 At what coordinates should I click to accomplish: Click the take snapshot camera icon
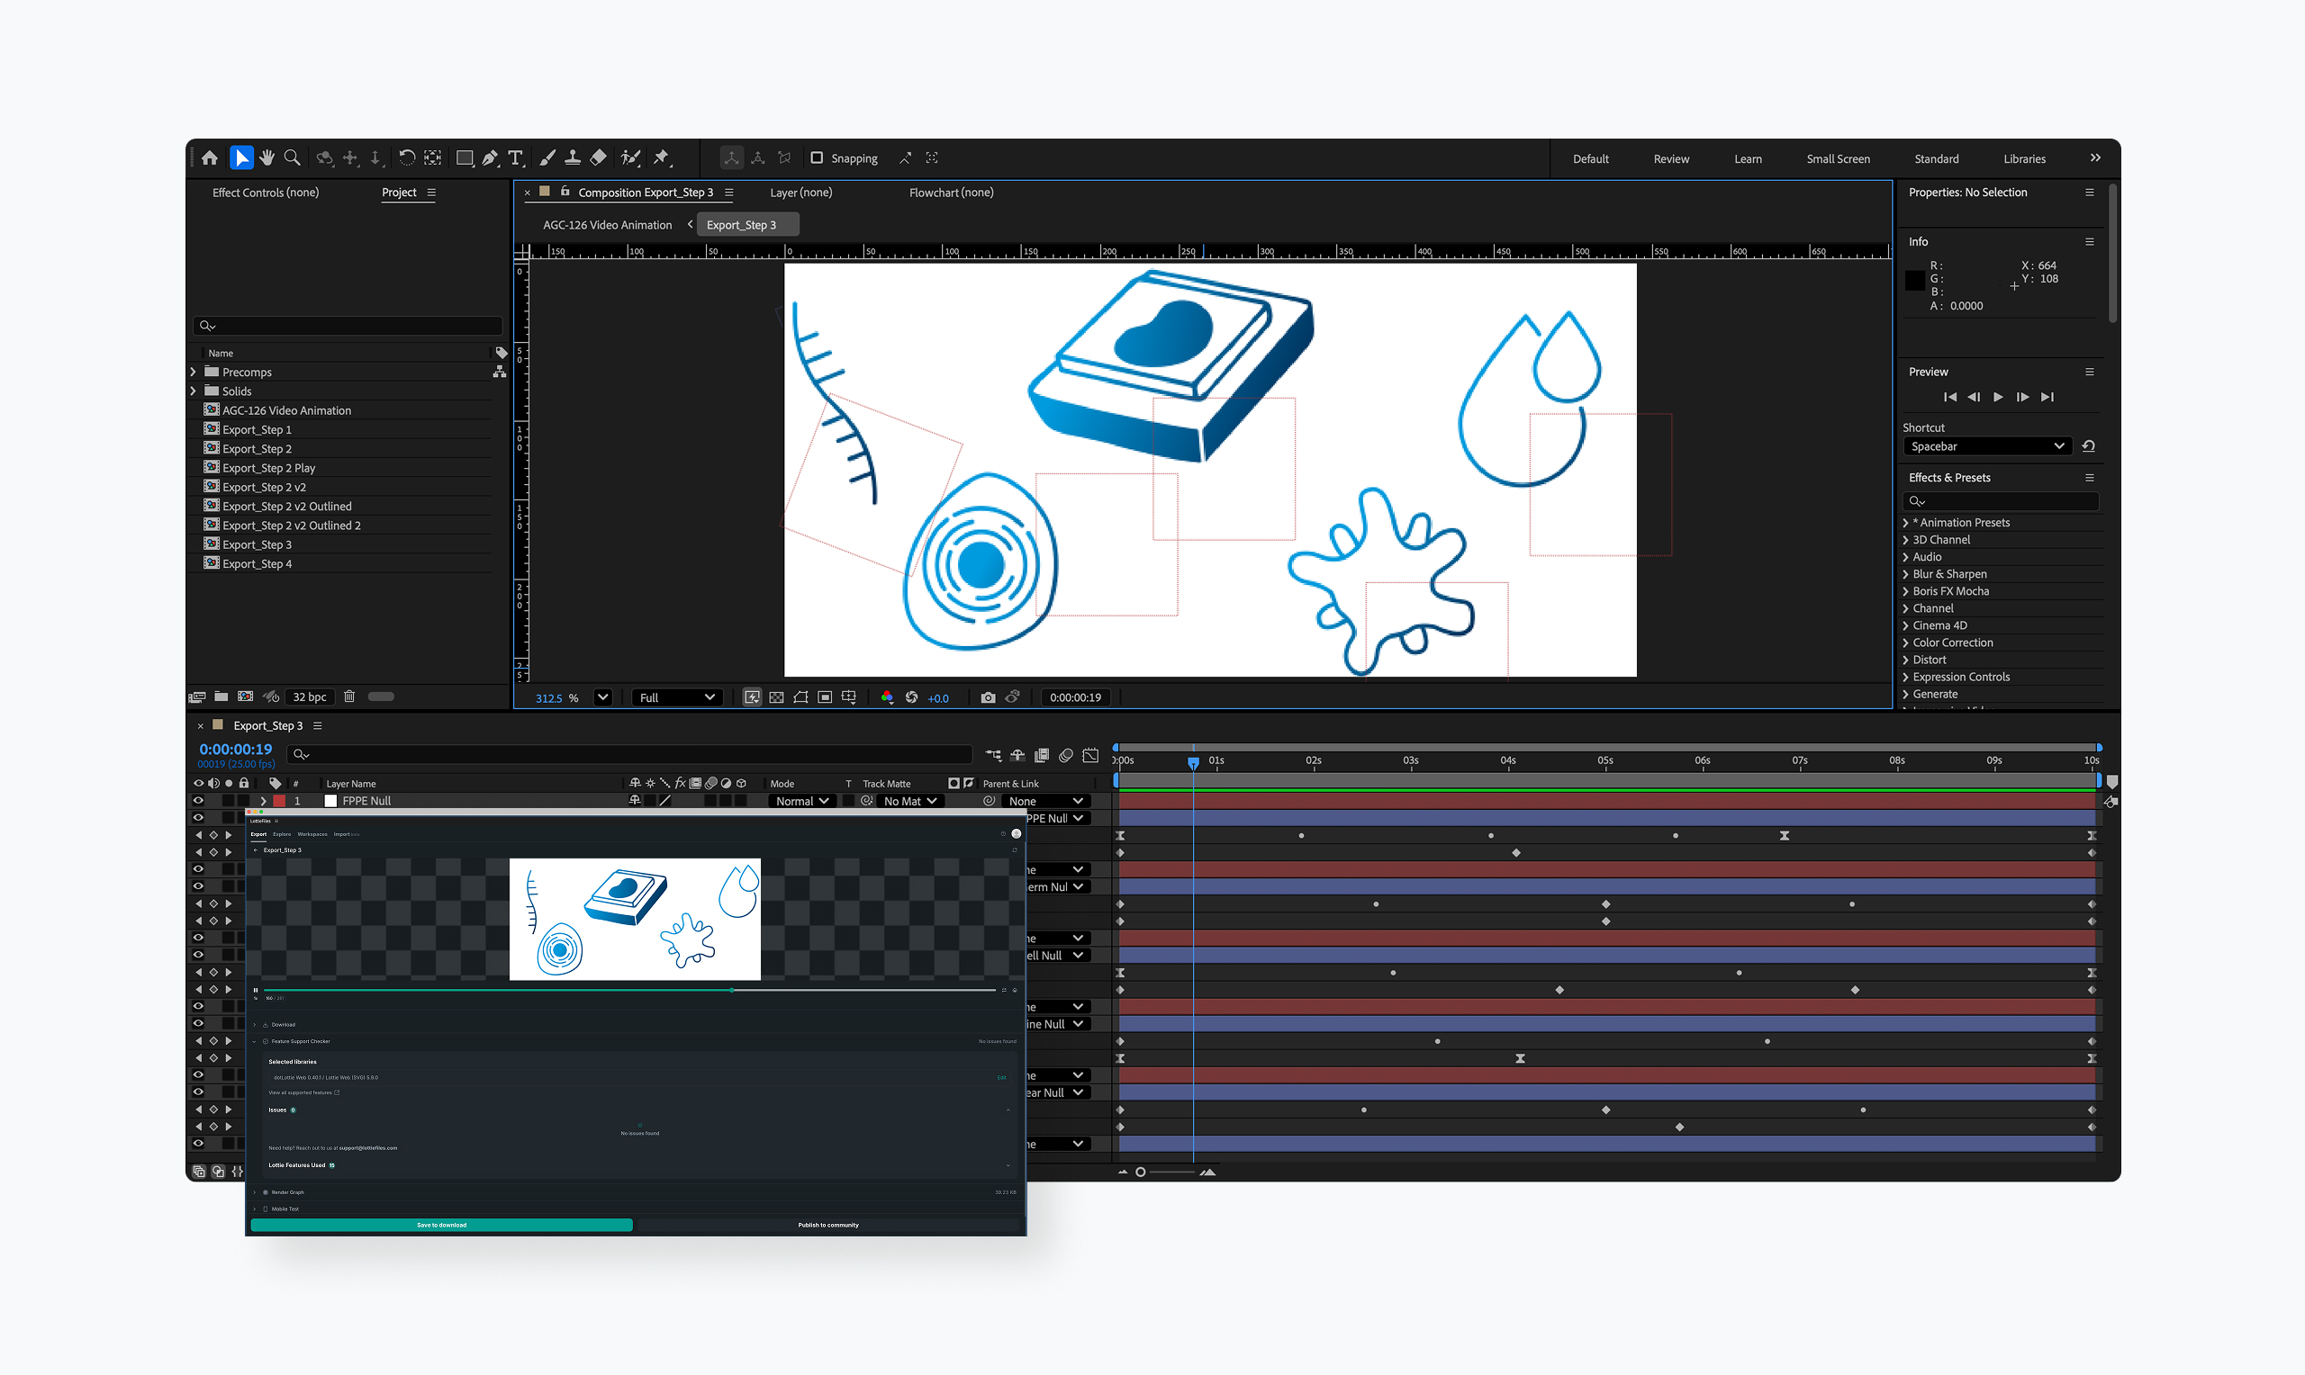988,697
